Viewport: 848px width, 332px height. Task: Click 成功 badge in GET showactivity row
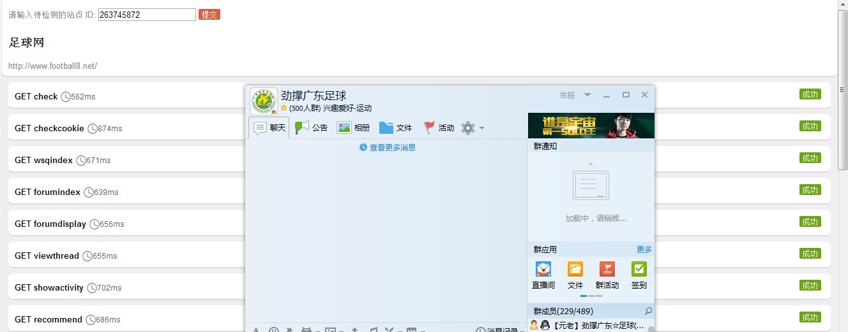[x=810, y=285]
